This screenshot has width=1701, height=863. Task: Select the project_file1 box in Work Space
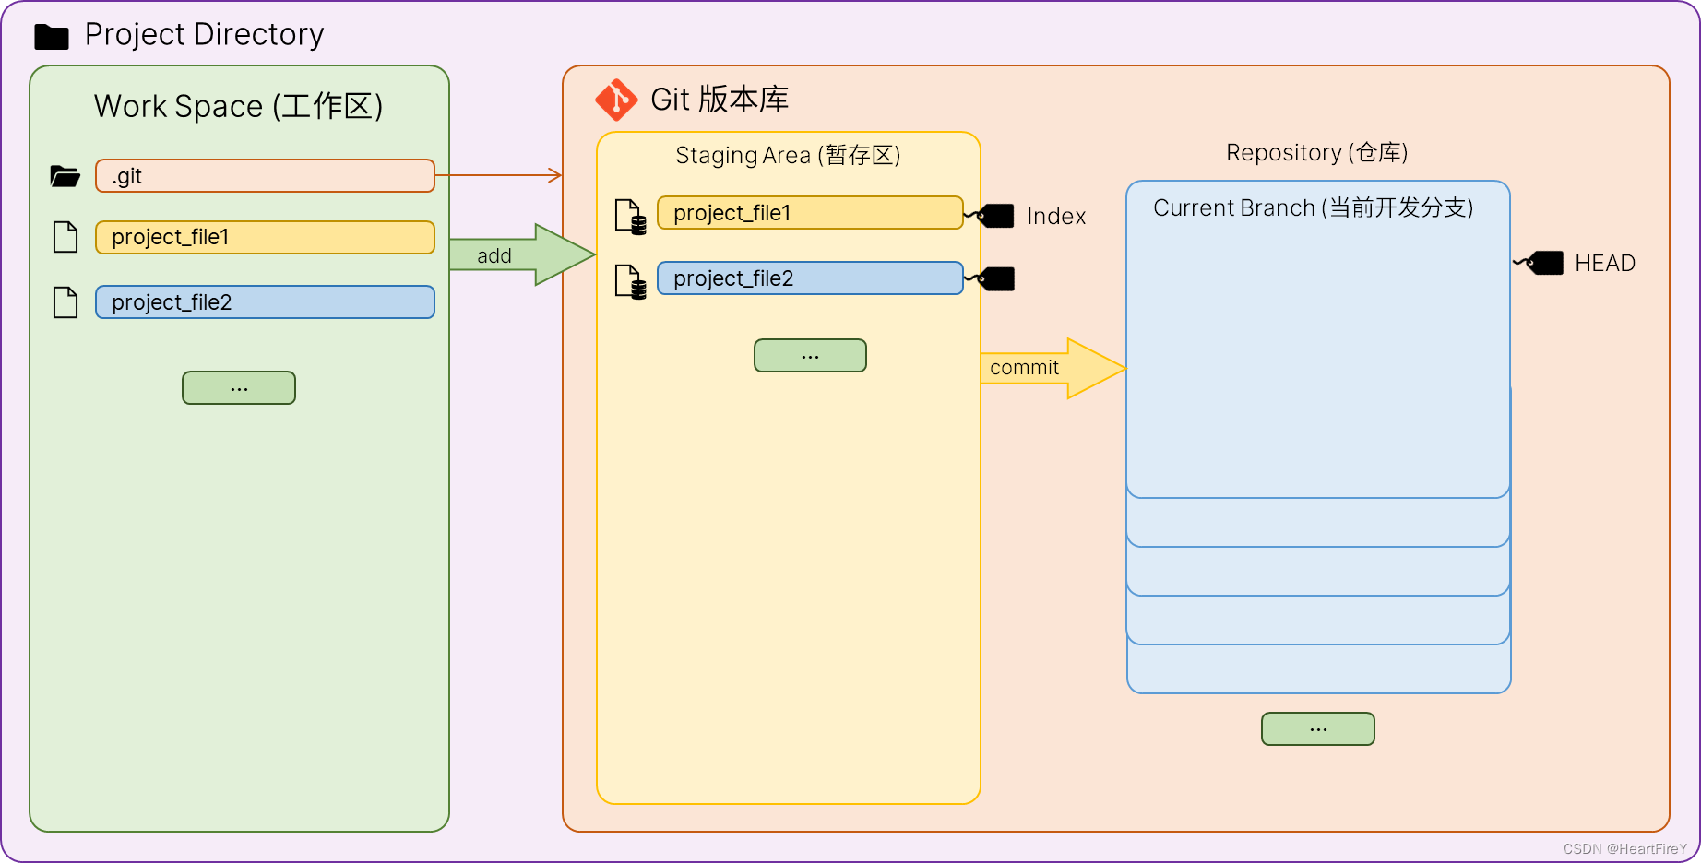pyautogui.click(x=265, y=237)
